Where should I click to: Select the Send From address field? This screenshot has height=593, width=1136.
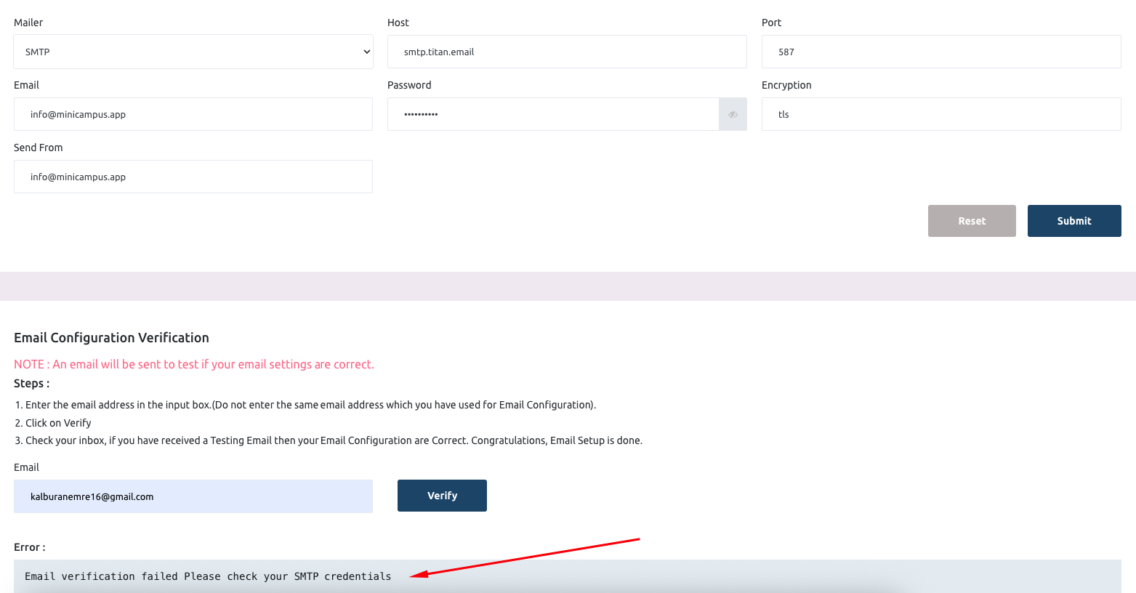[193, 177]
